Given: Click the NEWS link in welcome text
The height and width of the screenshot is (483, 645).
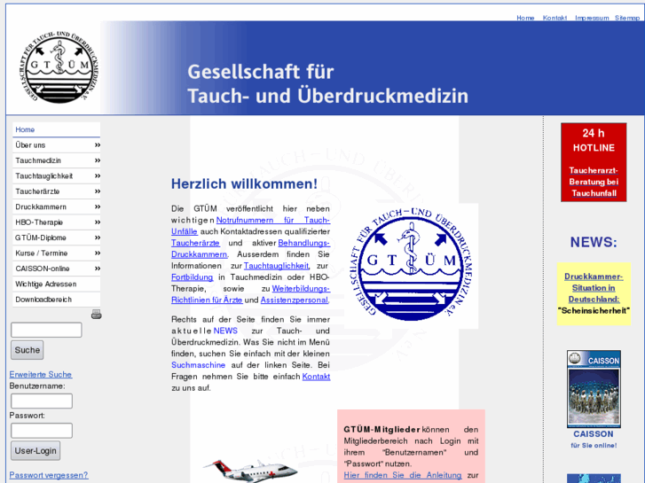Looking at the screenshot, I should click(225, 331).
